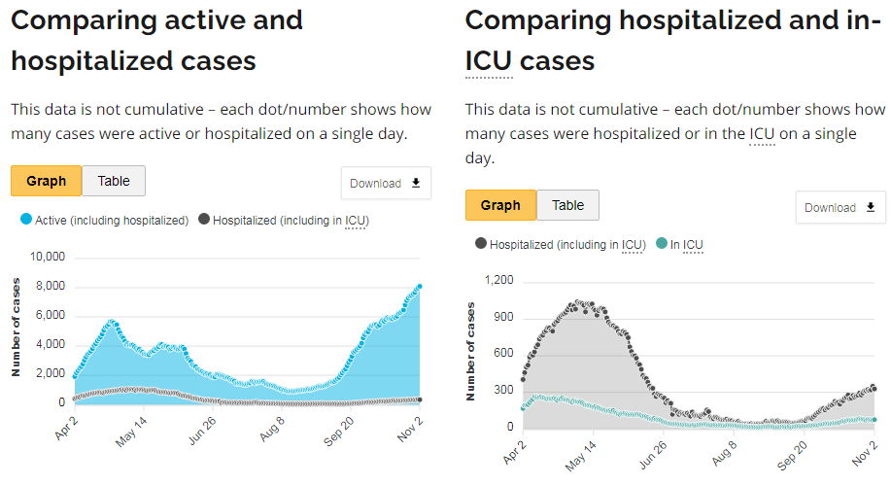The image size is (891, 486).
Task: Select the Graph tab for active cases chart
Action: coord(46,181)
